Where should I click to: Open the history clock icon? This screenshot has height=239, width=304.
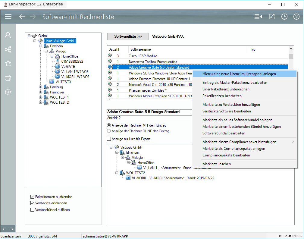284,17
